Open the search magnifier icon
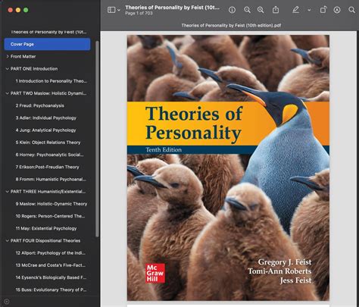359x307 pixels. [351, 10]
